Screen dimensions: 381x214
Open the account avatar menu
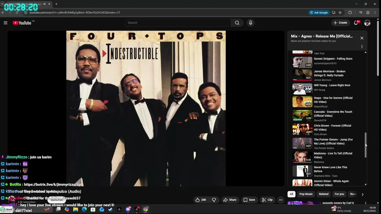367,23
